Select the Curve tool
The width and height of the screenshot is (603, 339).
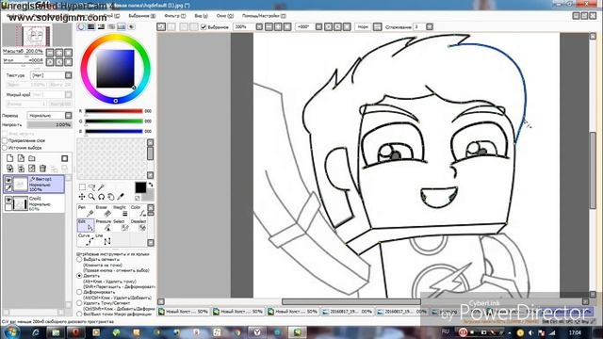tap(86, 239)
